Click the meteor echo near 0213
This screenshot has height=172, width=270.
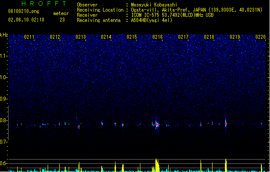coord(79,127)
